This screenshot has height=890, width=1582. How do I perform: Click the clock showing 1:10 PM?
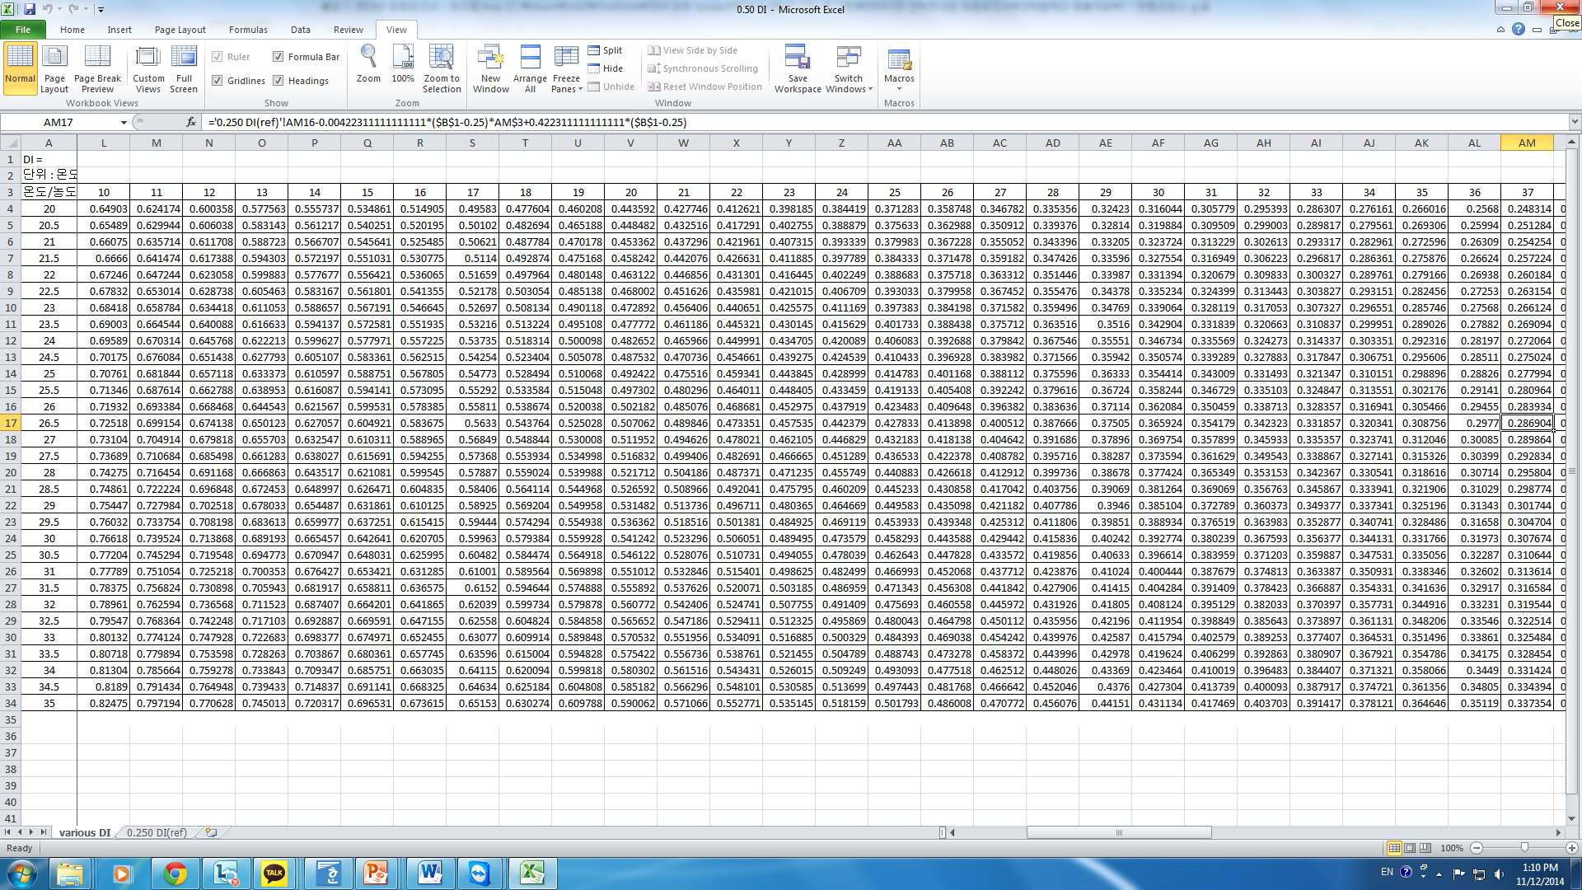[1540, 868]
